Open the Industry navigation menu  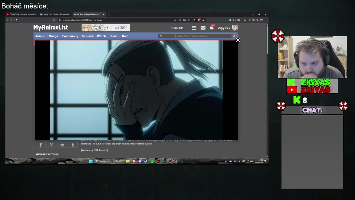(x=88, y=36)
